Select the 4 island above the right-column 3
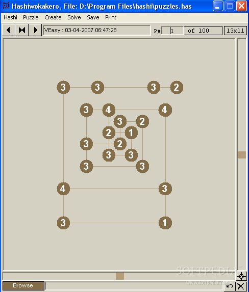Viewport: 249px width, 292px height. tap(165, 110)
